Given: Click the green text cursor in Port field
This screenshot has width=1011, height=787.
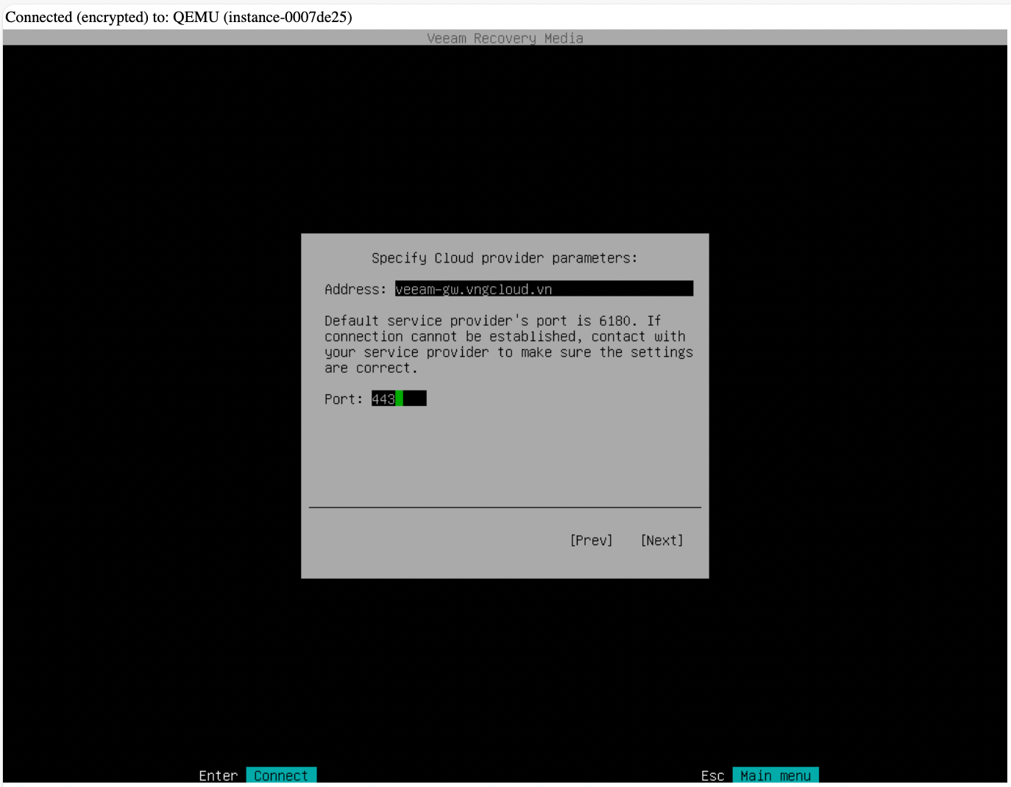Looking at the screenshot, I should point(400,399).
